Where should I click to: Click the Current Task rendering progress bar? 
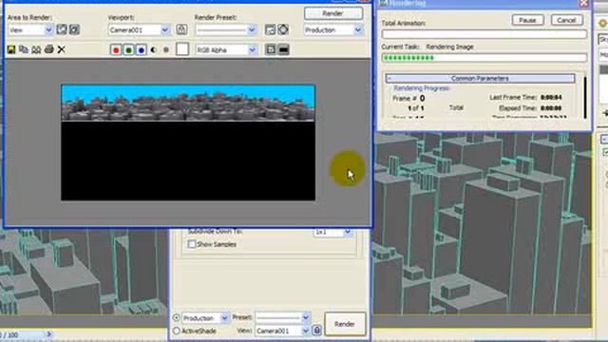[484, 58]
